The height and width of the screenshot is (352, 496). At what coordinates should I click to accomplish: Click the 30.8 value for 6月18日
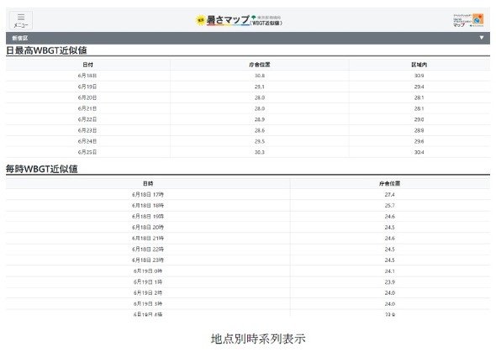click(x=260, y=76)
